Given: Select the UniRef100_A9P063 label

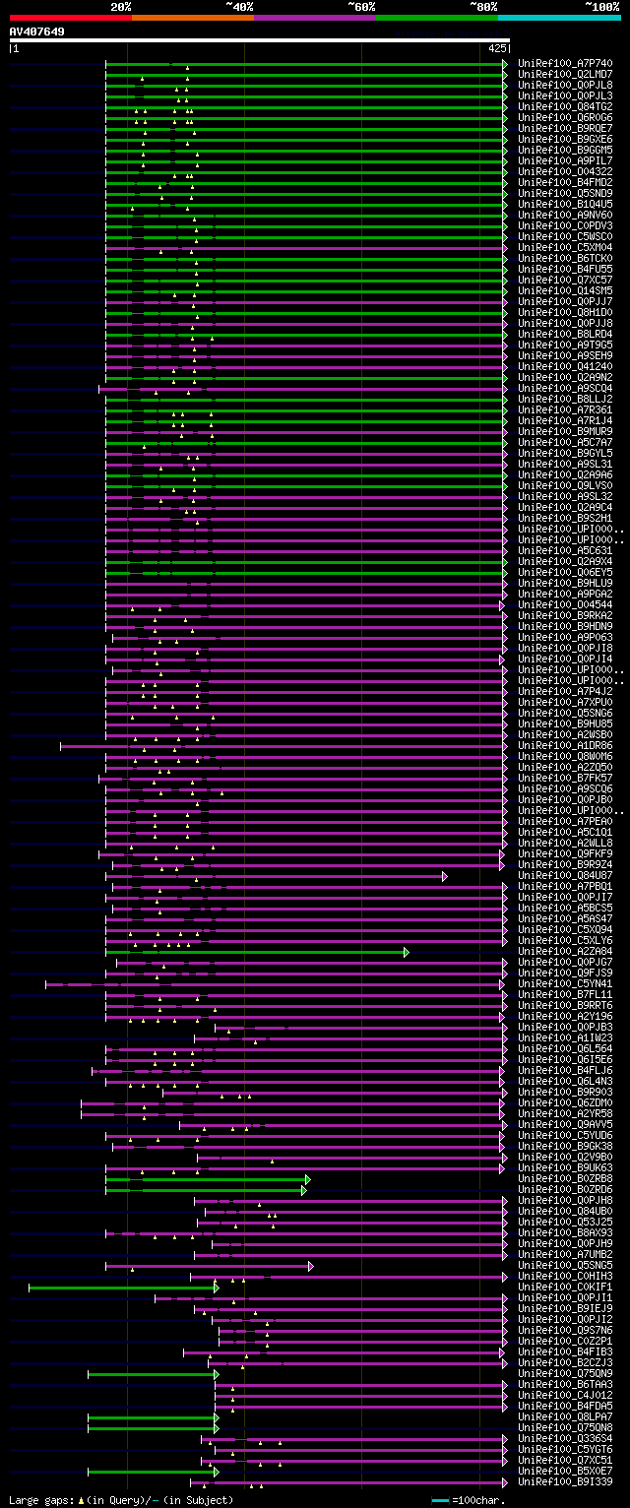Looking at the screenshot, I should point(565,638).
